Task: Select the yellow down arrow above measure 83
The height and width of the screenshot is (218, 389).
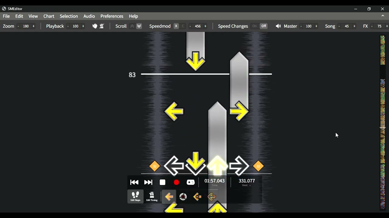Action: click(x=195, y=61)
